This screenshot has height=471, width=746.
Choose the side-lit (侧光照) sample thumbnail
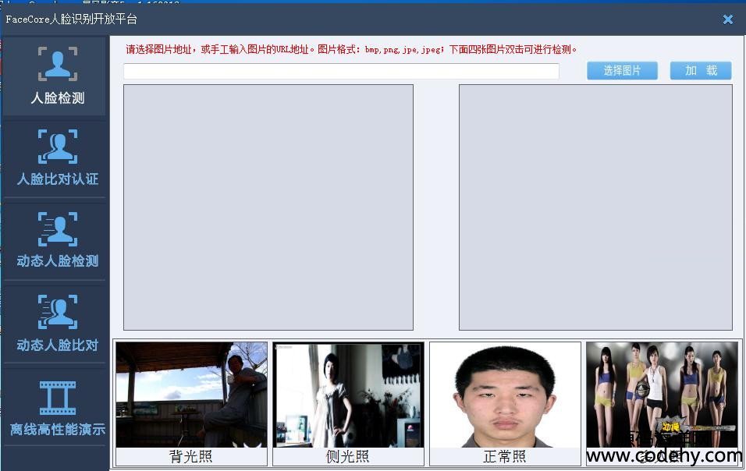pyautogui.click(x=348, y=394)
